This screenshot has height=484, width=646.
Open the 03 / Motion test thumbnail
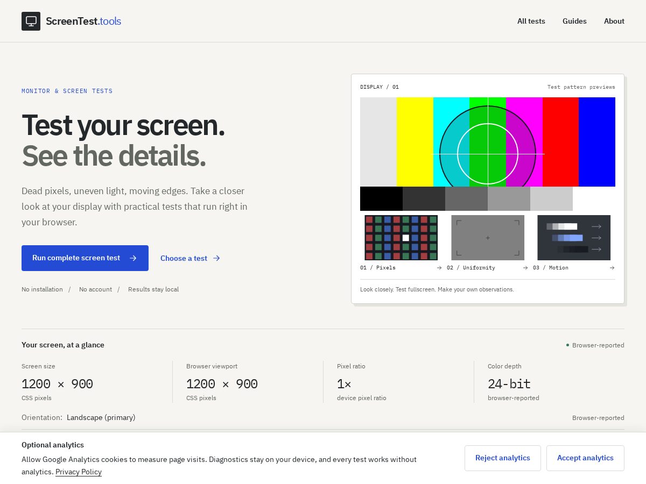pyautogui.click(x=574, y=238)
